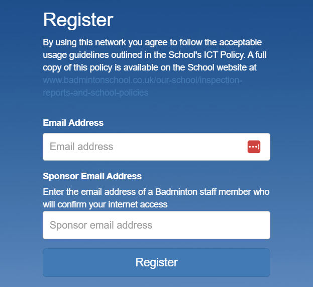This screenshot has width=313, height=287.
Task: Click the 'reports-and-school-policies' link line
Action: [x=95, y=93]
